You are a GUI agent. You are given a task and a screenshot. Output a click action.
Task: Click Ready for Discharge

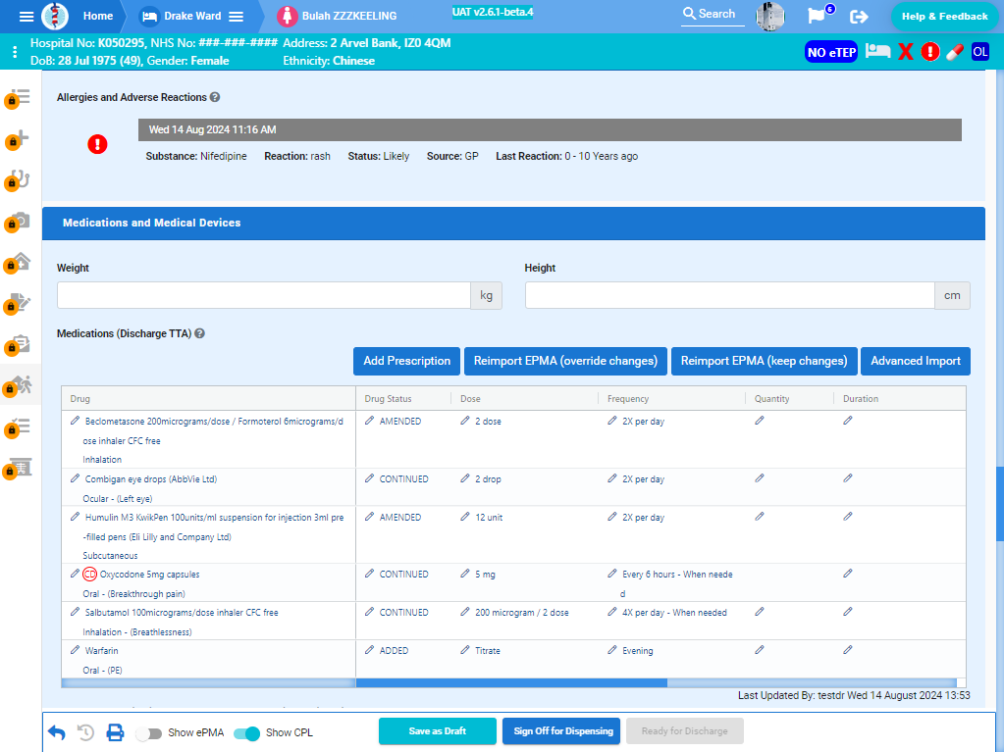click(684, 731)
